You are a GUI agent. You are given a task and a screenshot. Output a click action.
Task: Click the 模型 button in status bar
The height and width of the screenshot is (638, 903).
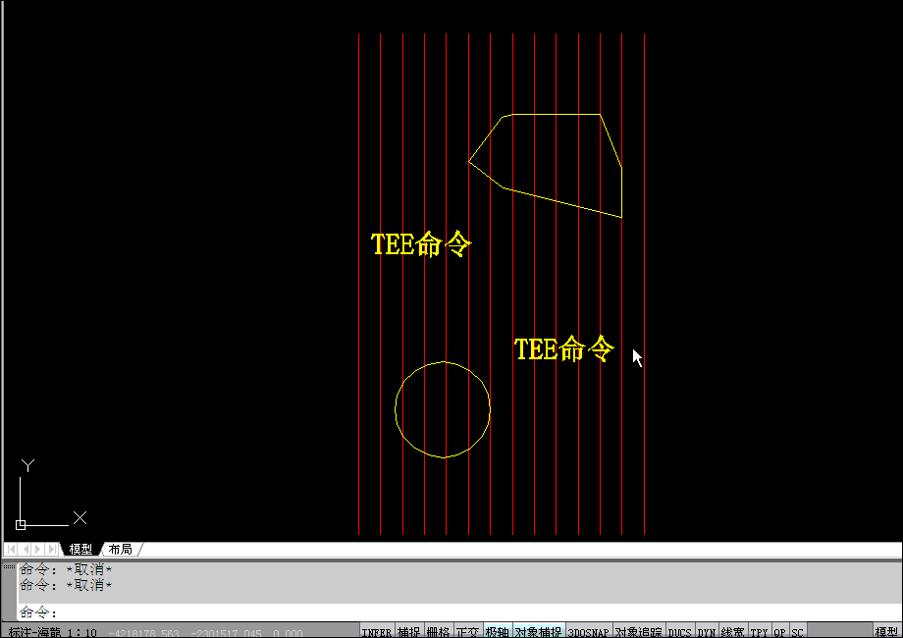886,632
